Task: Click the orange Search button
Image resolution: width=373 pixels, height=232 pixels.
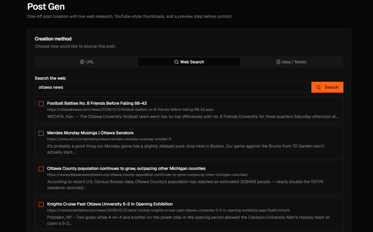Action: [x=327, y=87]
